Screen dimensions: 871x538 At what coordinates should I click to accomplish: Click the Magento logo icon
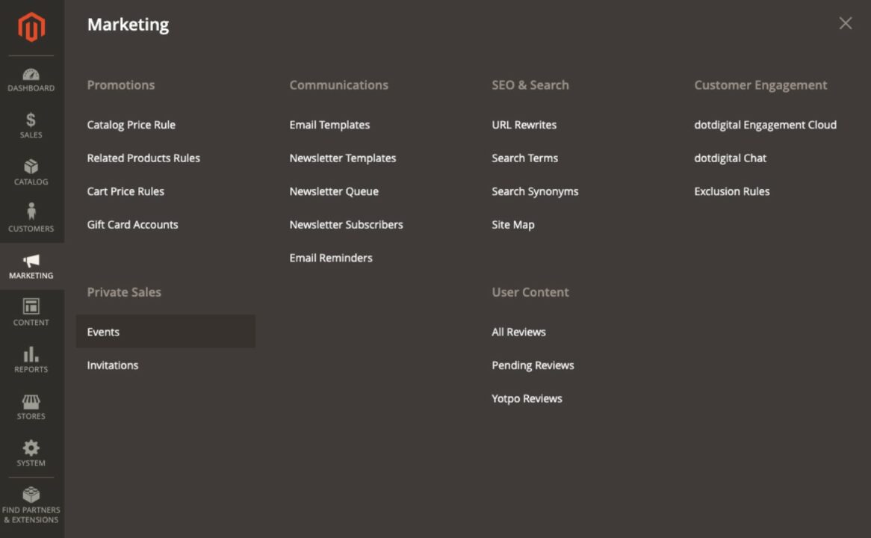31,28
